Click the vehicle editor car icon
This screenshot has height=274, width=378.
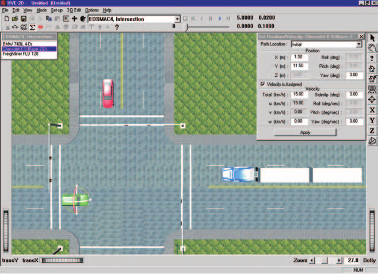tap(15, 27)
